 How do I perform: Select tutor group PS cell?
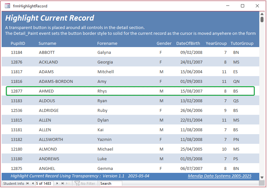236,159
